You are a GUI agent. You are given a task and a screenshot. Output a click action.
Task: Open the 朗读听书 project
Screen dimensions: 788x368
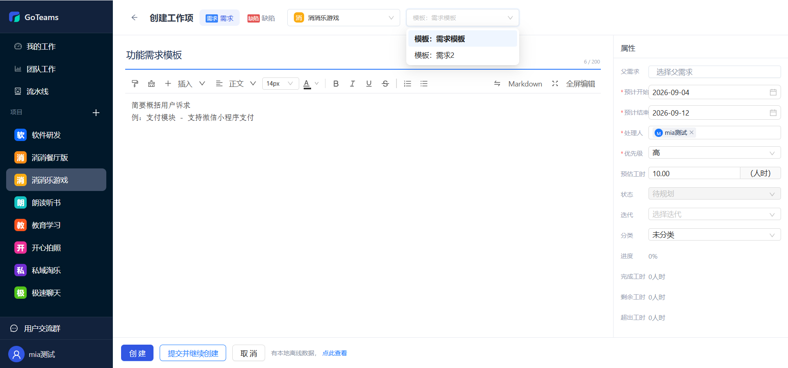[56, 202]
